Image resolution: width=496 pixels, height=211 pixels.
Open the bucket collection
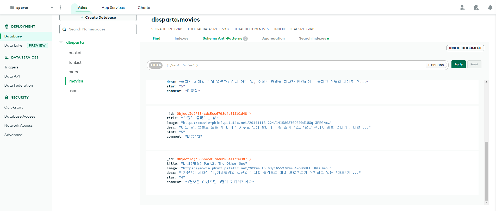(x=75, y=53)
